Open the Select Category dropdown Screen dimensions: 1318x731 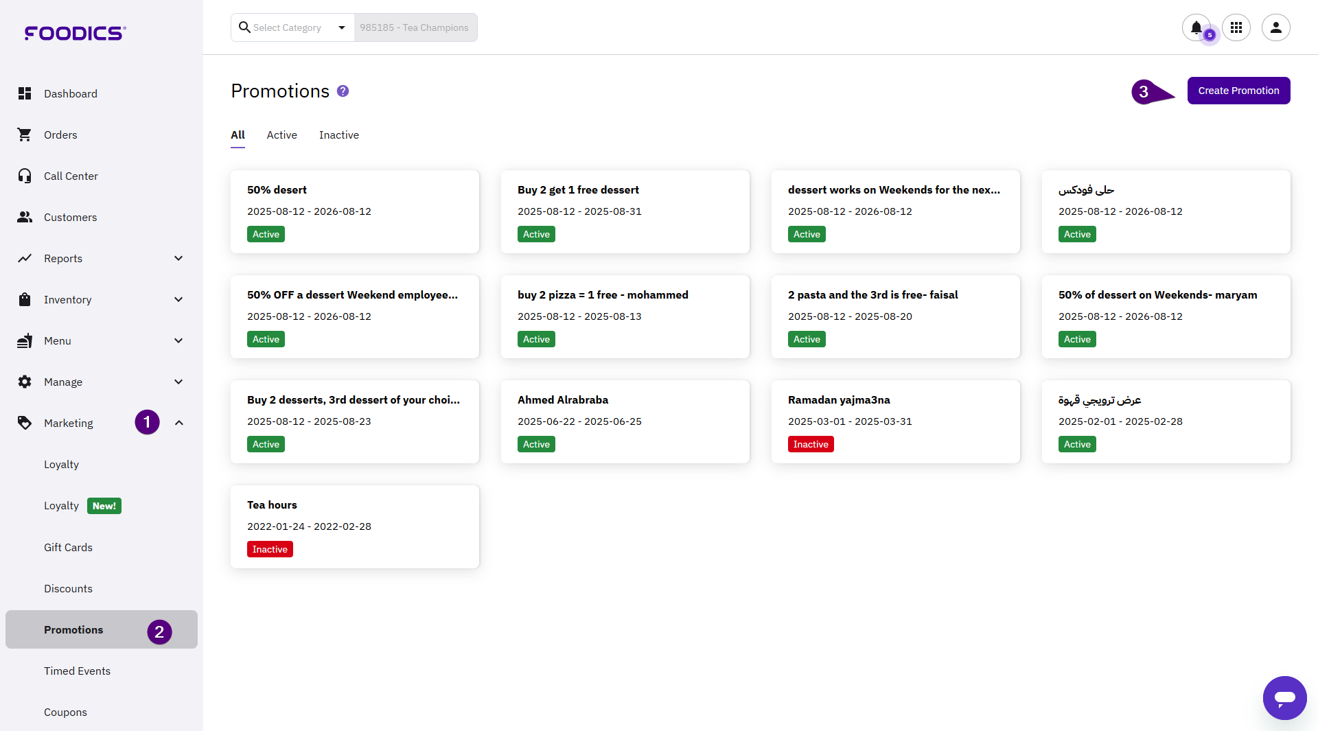click(x=293, y=27)
